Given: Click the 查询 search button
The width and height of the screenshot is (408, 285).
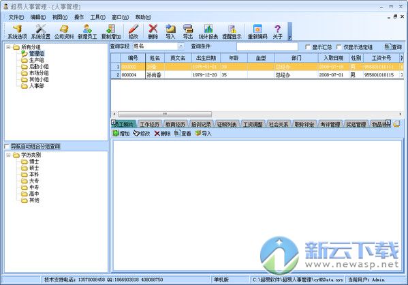Looking at the screenshot, I should (x=394, y=47).
